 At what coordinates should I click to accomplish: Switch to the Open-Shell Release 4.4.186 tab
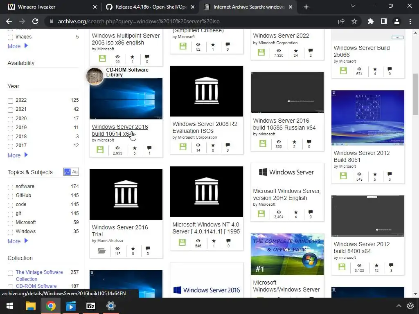click(x=151, y=7)
